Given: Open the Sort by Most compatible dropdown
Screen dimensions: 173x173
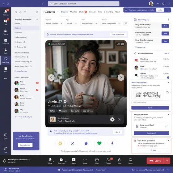Looking at the screenshot, I should coord(111,23).
